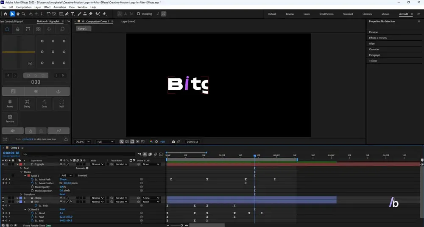Click the Delay tool in Motion 4
This screenshot has width=424, height=227.
(x=27, y=103)
